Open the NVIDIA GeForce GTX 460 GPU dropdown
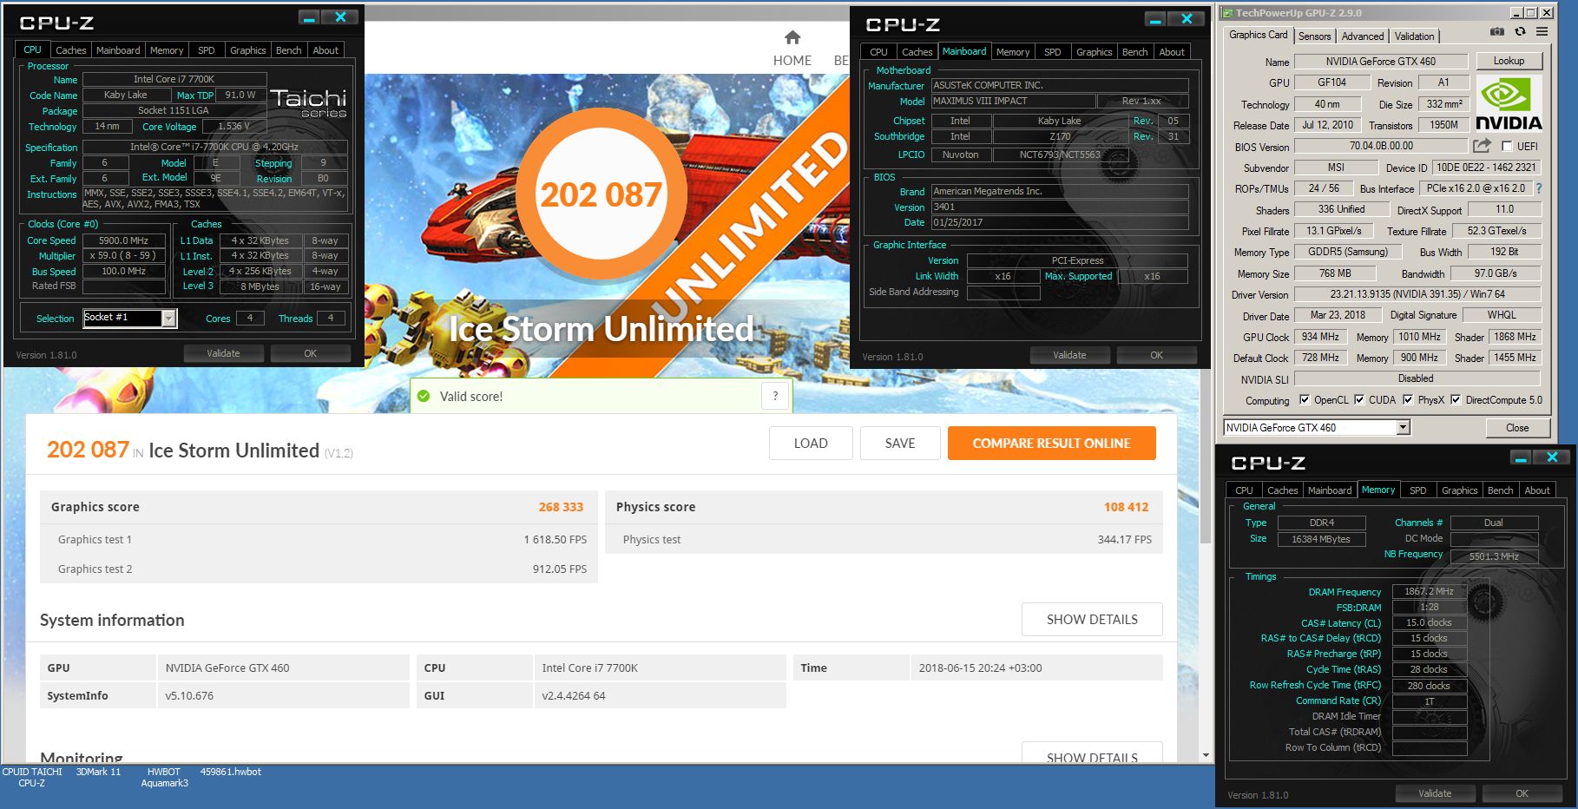 pos(1403,428)
